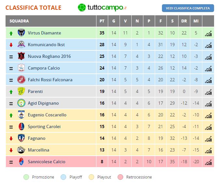This screenshot has width=217, height=185.
Task: Sort table by the DR column header
Action: 184,21
